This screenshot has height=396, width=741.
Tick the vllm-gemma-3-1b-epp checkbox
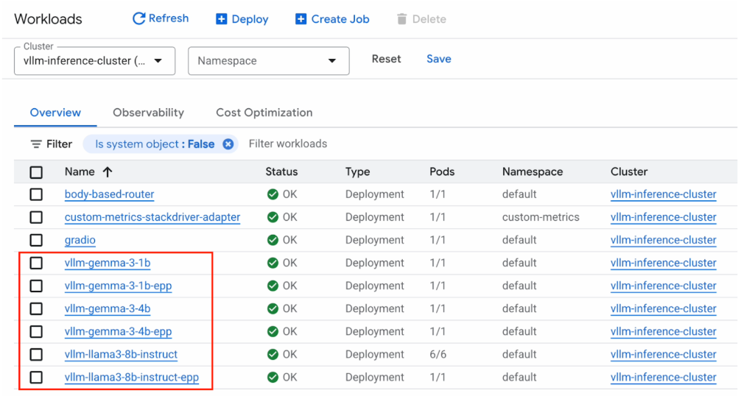(x=36, y=286)
